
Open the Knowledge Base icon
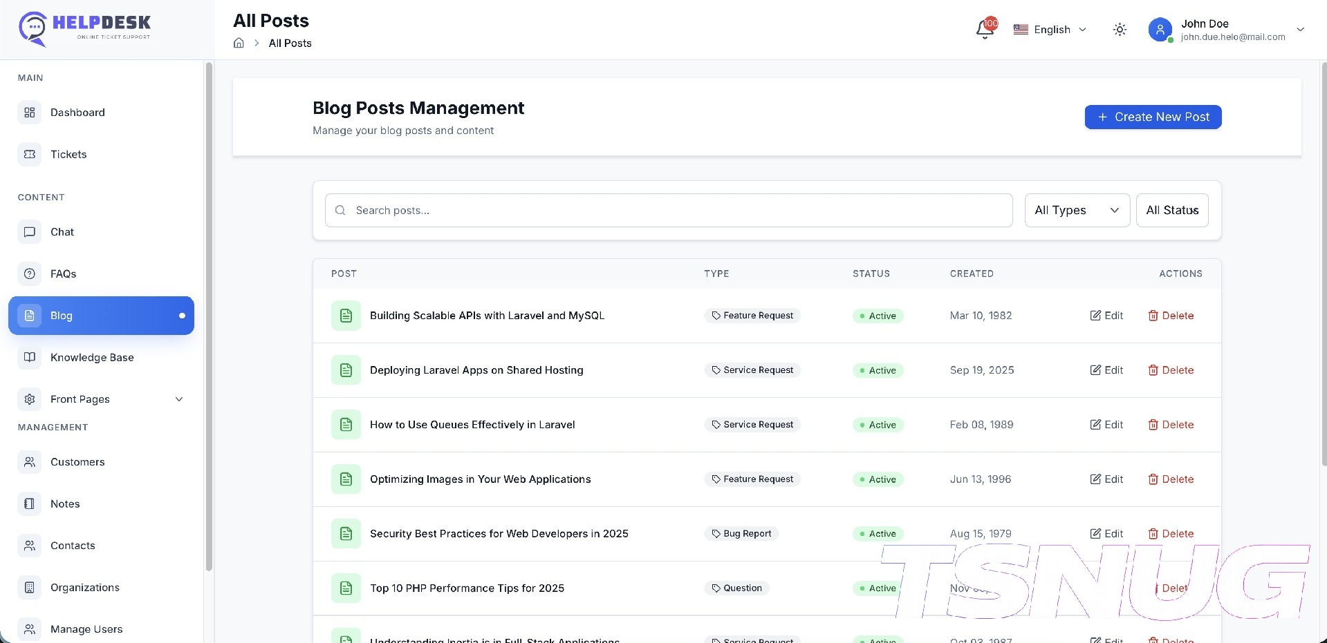coord(30,358)
